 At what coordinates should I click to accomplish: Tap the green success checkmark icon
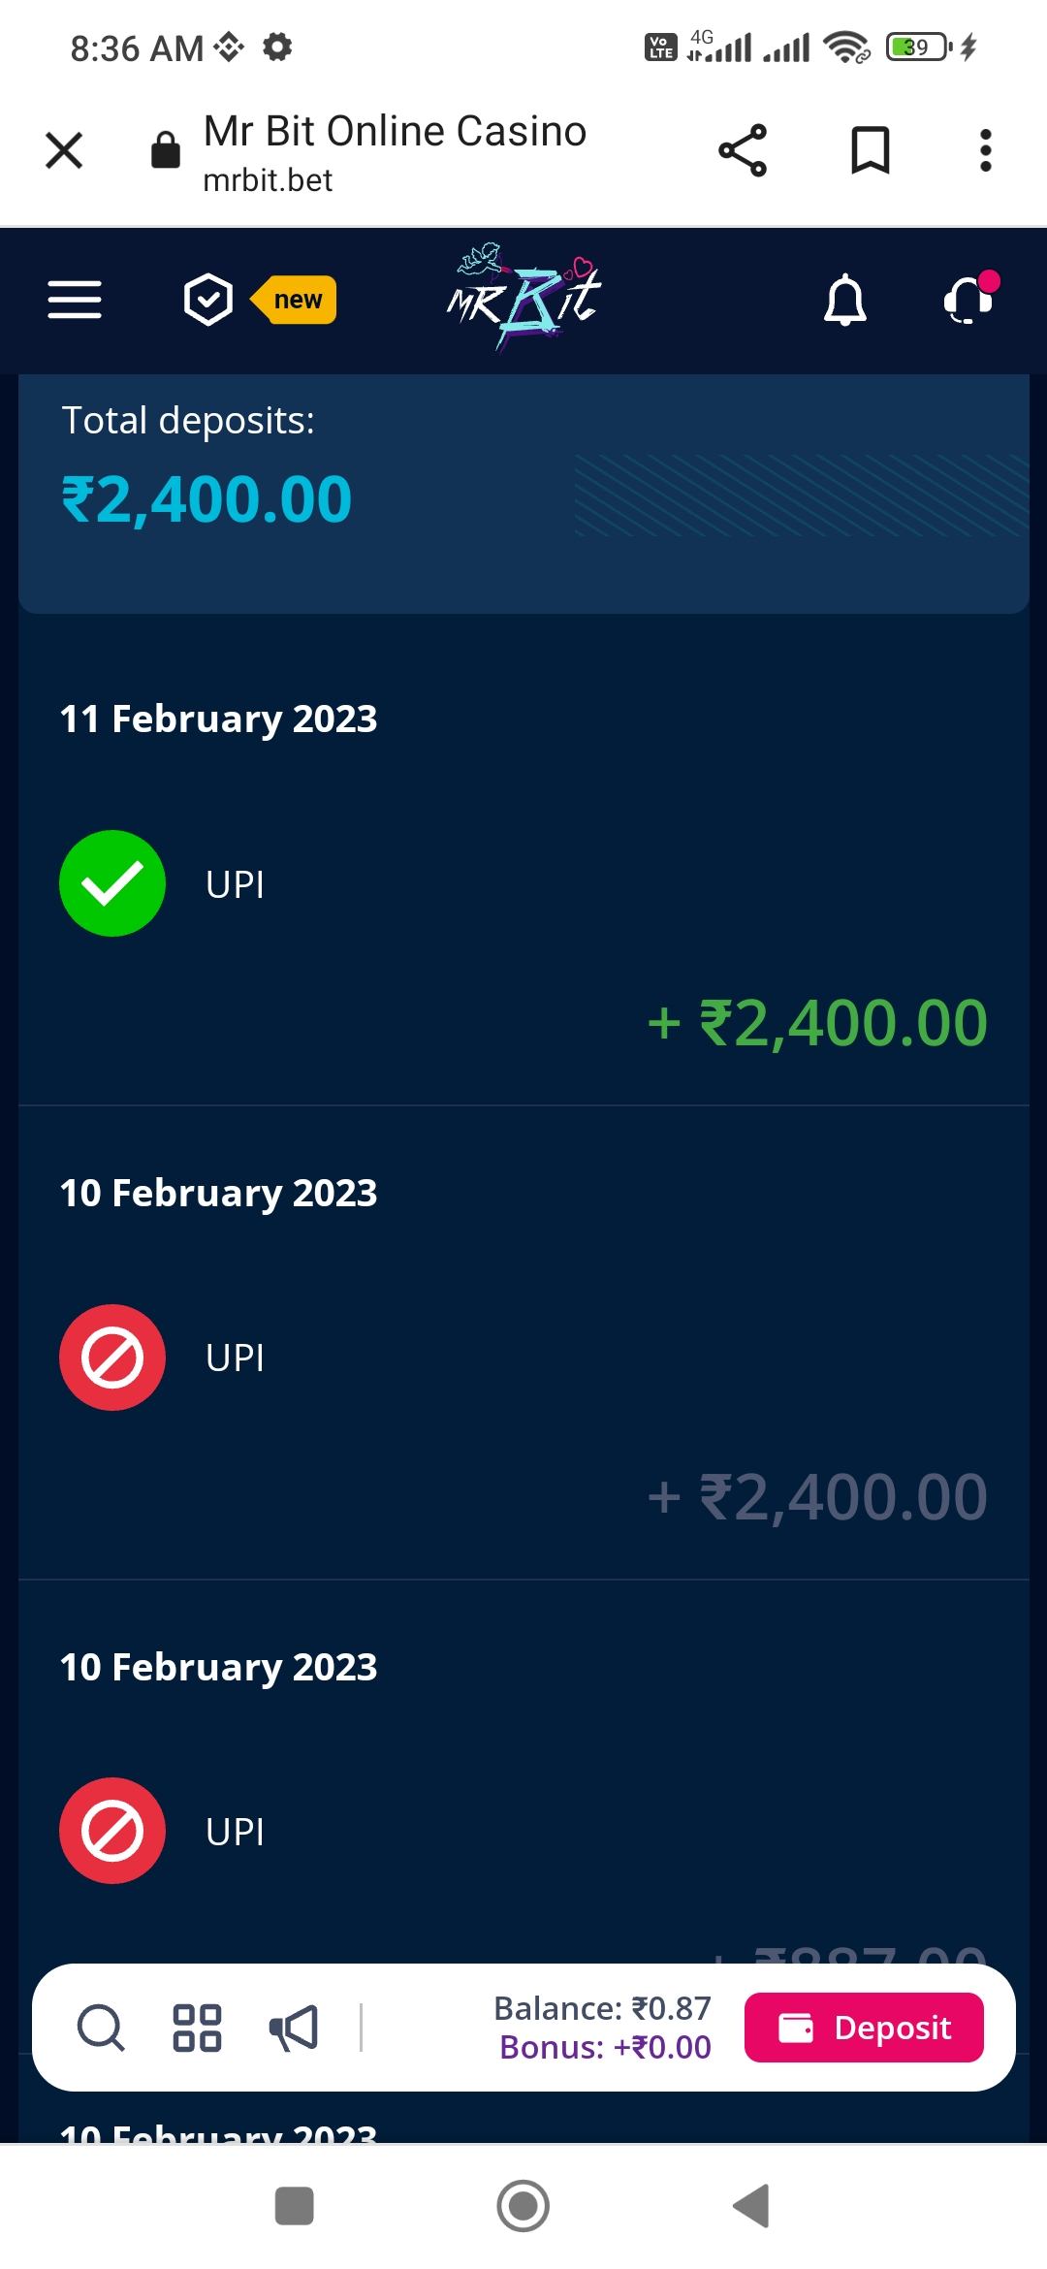click(112, 883)
